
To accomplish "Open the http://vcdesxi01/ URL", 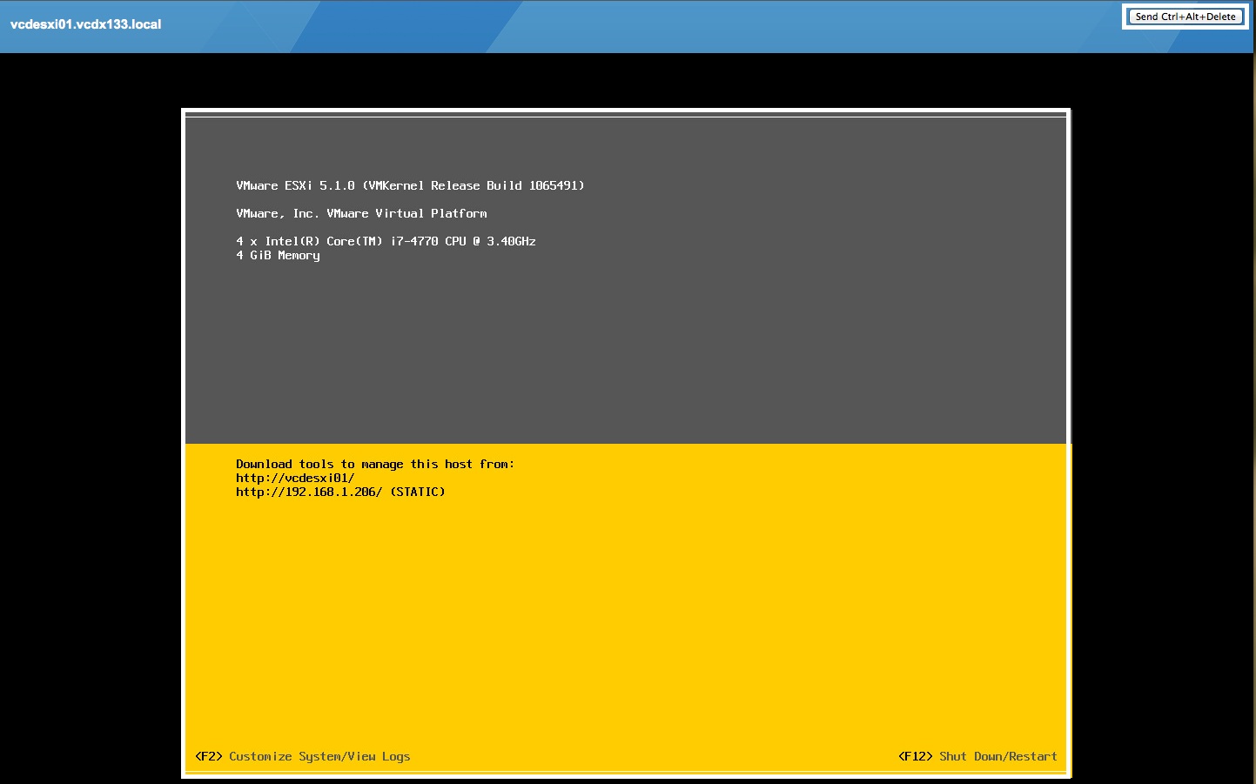I will [295, 478].
